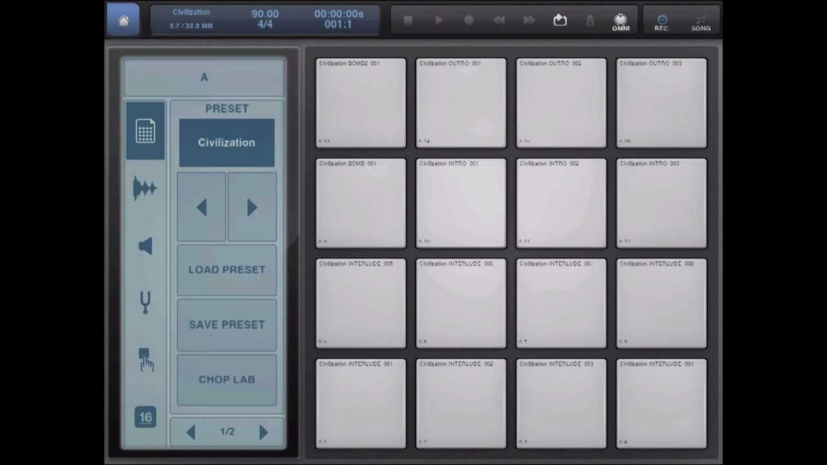Click SAVE PRESET
This screenshot has width=827, height=465.
pyautogui.click(x=227, y=325)
